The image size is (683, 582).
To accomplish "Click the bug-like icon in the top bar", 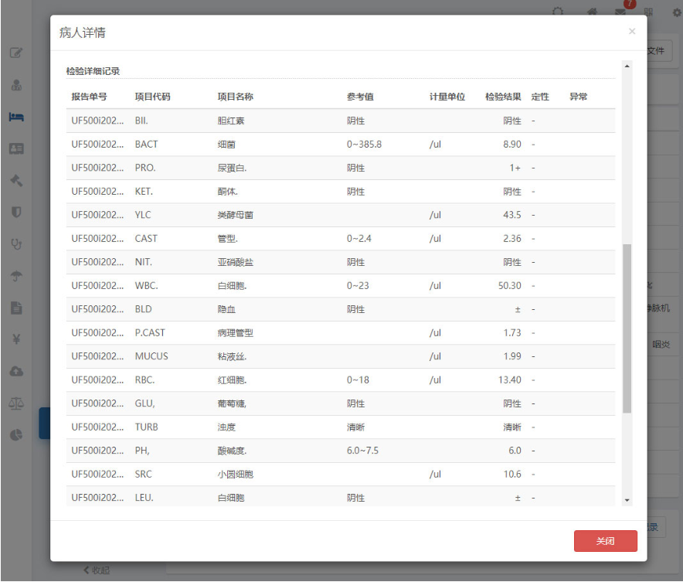I will (558, 12).
